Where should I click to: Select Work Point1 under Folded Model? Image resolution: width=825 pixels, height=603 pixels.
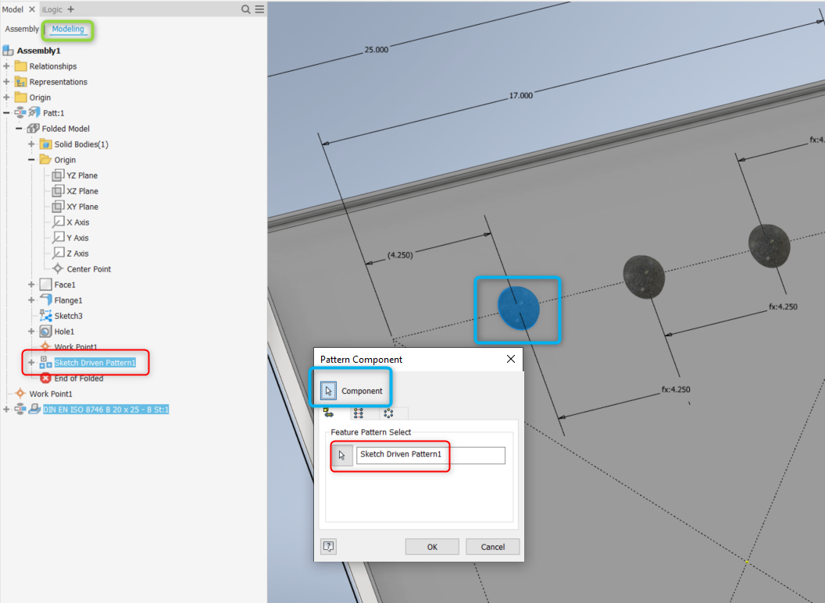tap(75, 346)
